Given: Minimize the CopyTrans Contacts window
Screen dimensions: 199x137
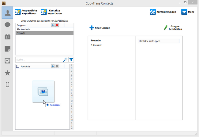Looking at the screenshot, I should click(180, 3).
